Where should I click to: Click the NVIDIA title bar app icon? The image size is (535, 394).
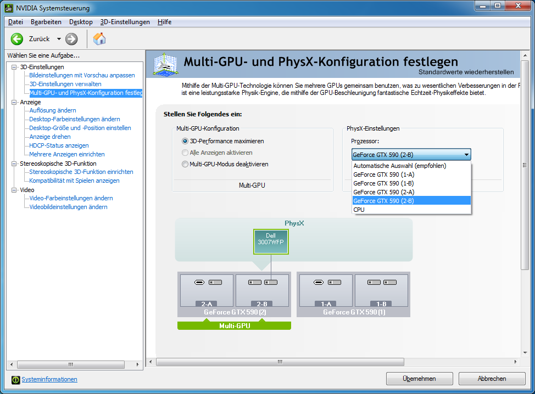tap(9, 8)
